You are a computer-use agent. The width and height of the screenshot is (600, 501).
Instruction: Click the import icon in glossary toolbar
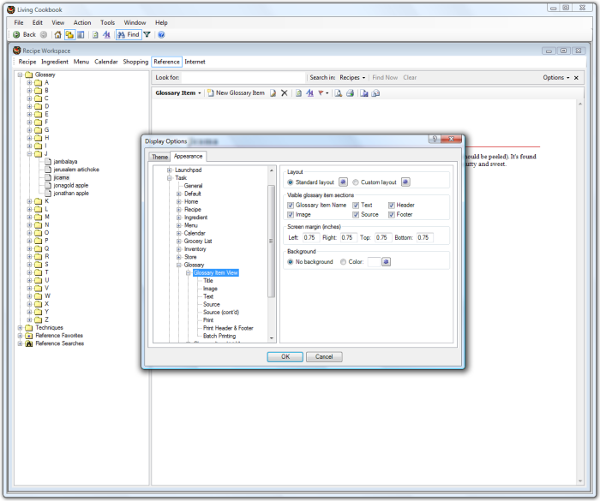[x=364, y=93]
